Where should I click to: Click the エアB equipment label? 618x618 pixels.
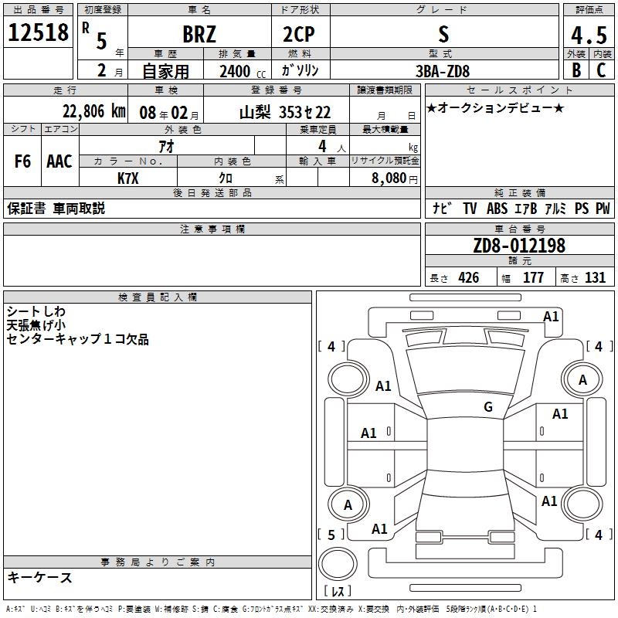(x=526, y=209)
